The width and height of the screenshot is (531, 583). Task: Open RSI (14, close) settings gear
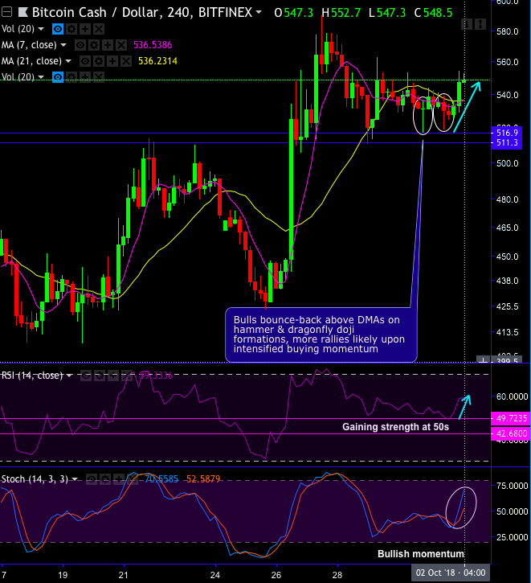click(x=100, y=376)
